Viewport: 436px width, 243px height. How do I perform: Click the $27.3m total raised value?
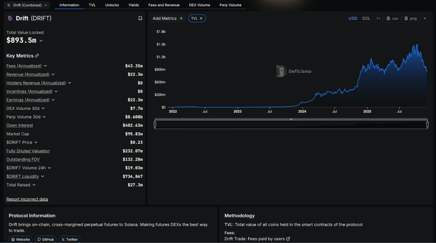pyautogui.click(x=135, y=185)
